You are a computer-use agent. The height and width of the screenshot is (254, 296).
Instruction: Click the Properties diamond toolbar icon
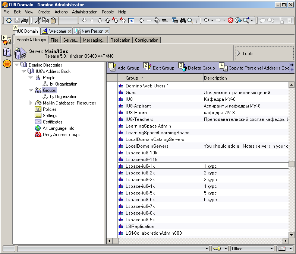(x=9, y=20)
